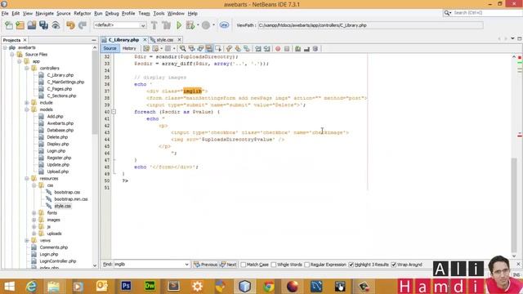Open the Refactor menu
Viewport: 523px width, 294px height.
point(83,13)
